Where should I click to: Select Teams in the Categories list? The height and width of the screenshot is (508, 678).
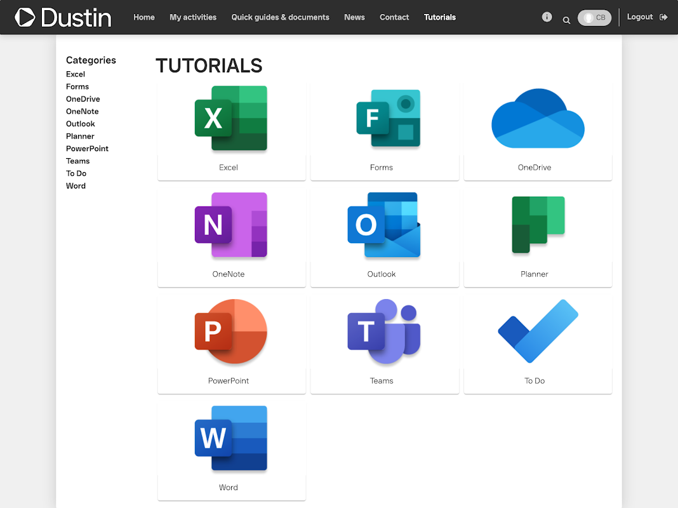click(x=78, y=161)
